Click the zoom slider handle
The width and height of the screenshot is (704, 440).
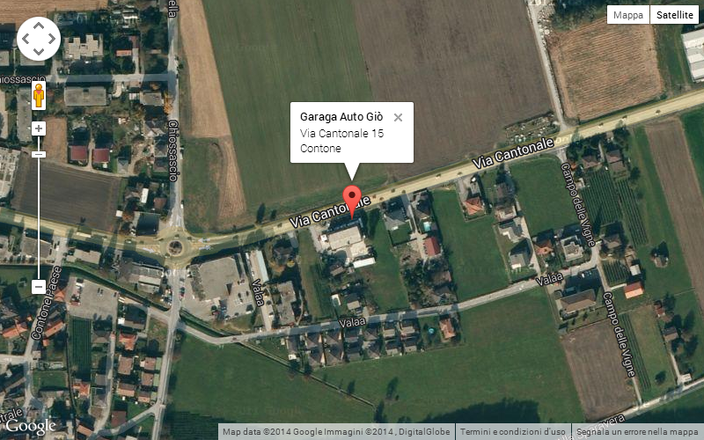click(x=39, y=155)
